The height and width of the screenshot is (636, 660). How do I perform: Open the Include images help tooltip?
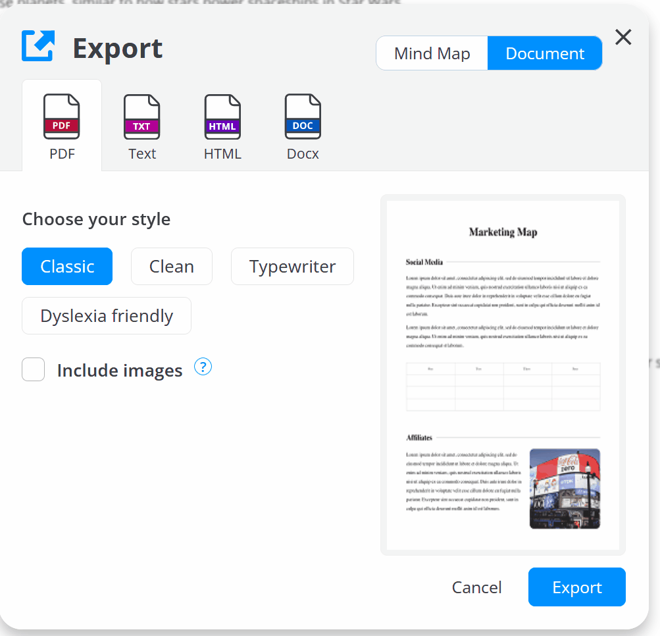tap(203, 367)
